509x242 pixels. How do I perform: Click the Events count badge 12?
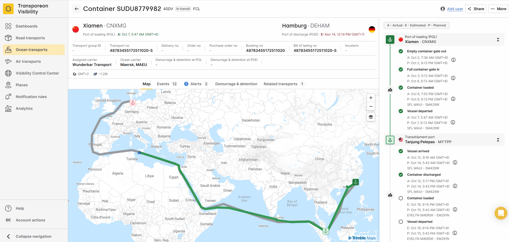pyautogui.click(x=174, y=84)
